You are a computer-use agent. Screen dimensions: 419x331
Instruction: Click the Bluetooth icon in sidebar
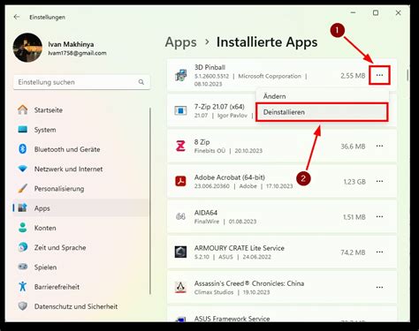23,149
